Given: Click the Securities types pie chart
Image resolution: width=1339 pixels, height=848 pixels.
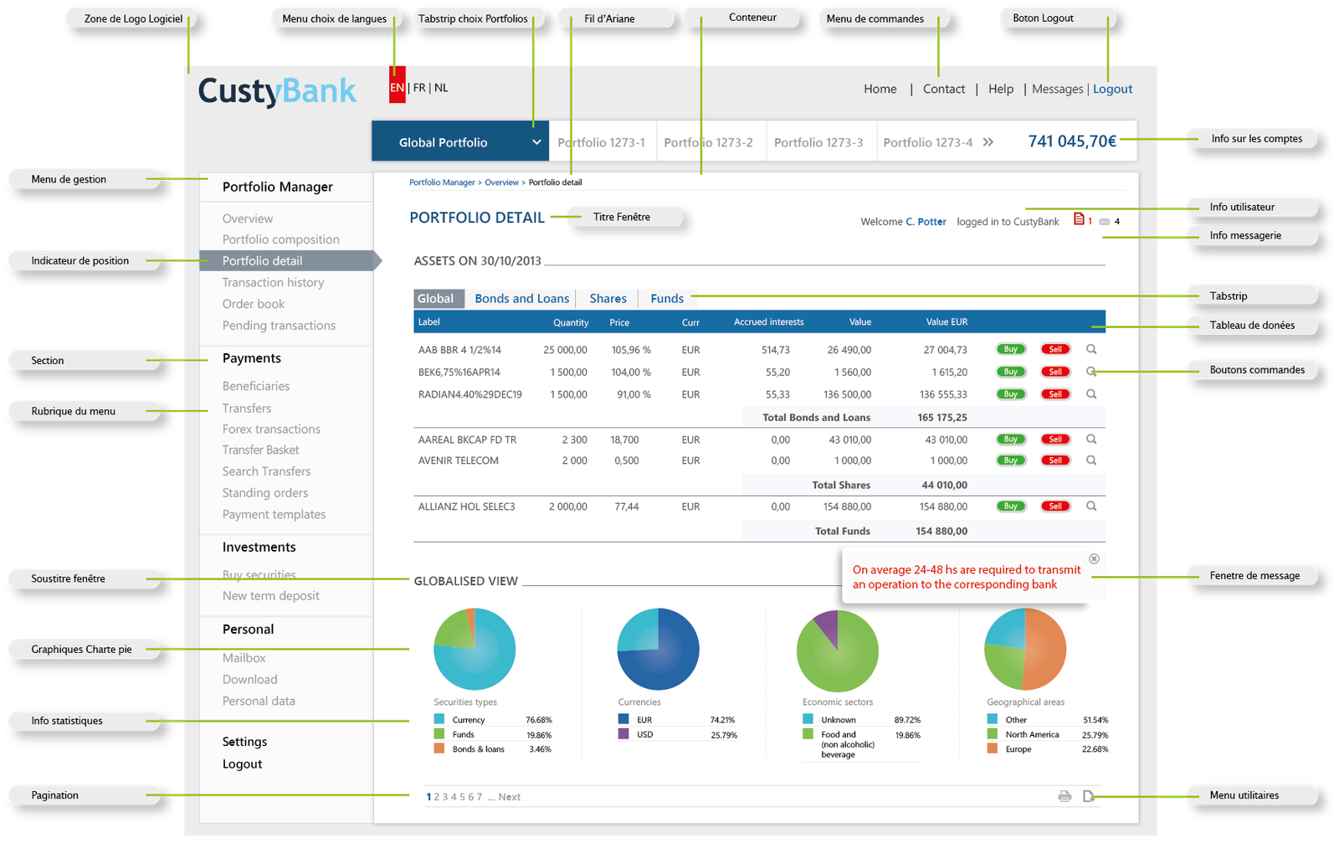Looking at the screenshot, I should [475, 650].
